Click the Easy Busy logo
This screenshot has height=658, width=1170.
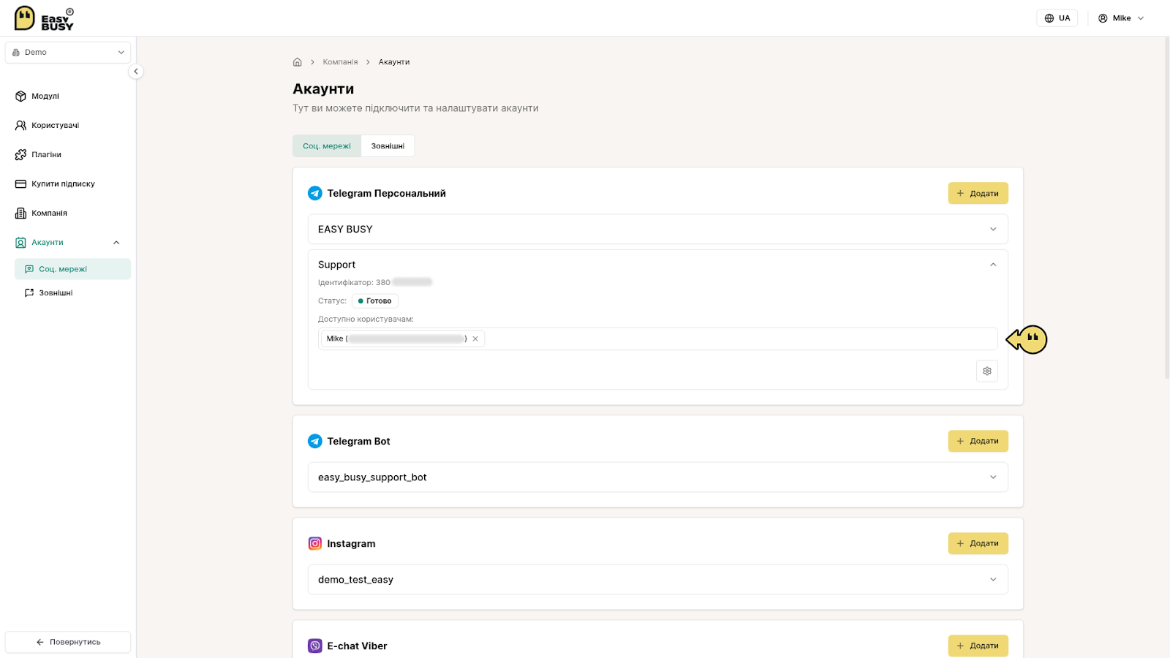pos(44,18)
